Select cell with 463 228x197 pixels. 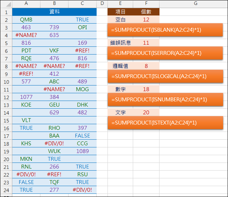pyautogui.click(x=26, y=27)
